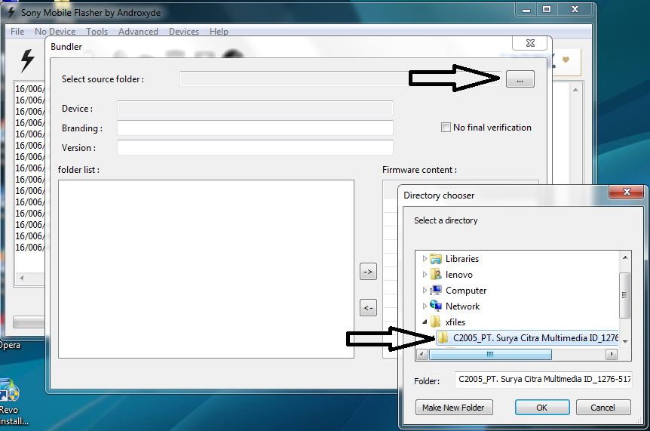
Task: Click the directory tree scroll-right arrow
Action: (x=611, y=354)
